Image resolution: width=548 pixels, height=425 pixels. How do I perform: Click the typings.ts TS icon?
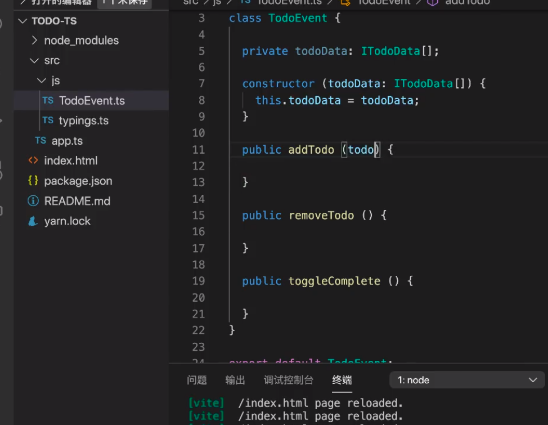[x=48, y=120]
